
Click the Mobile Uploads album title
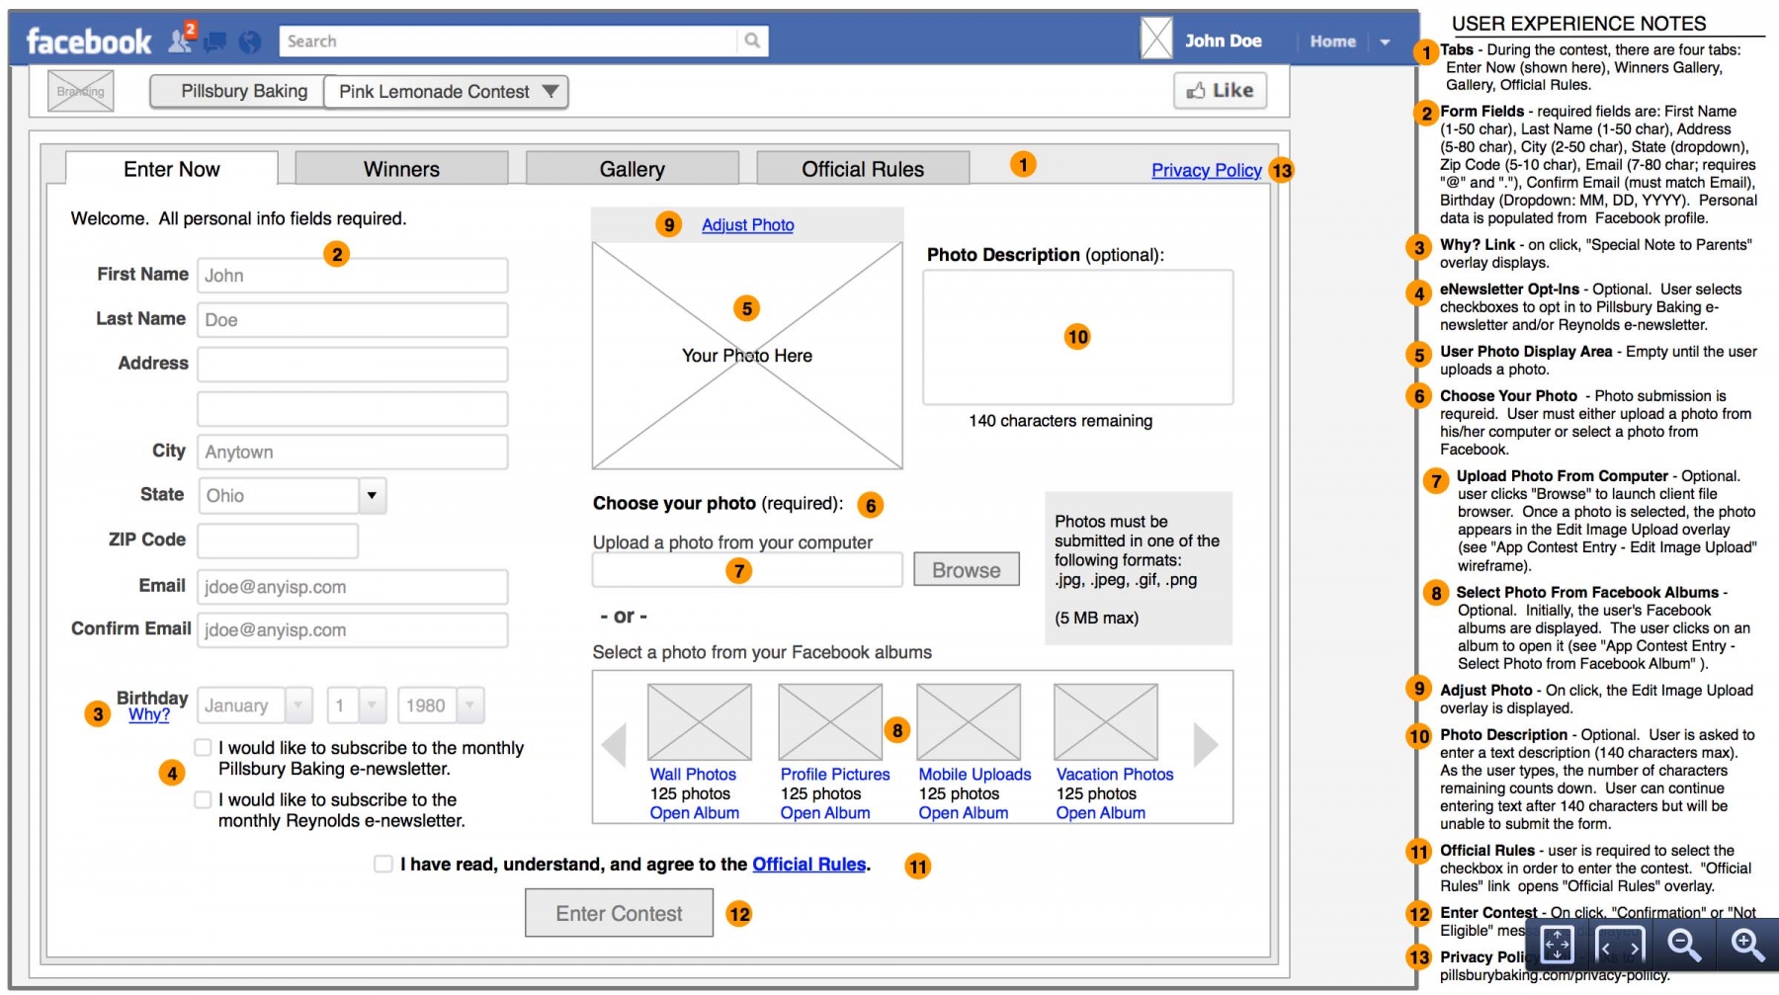coord(974,775)
